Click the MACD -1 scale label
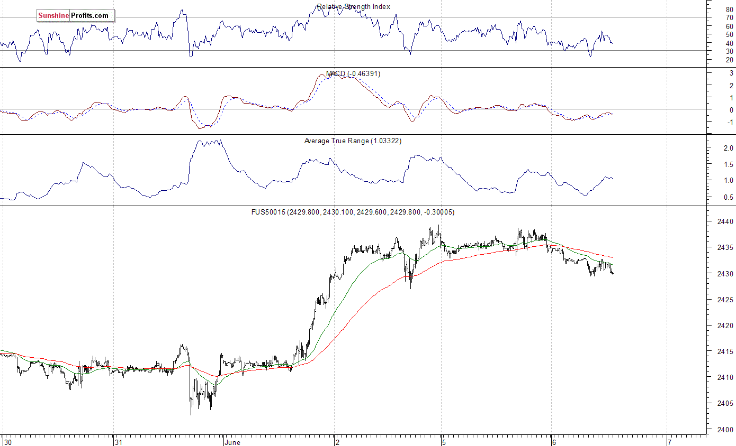Screen dimensions: 736x446 (x=730, y=123)
